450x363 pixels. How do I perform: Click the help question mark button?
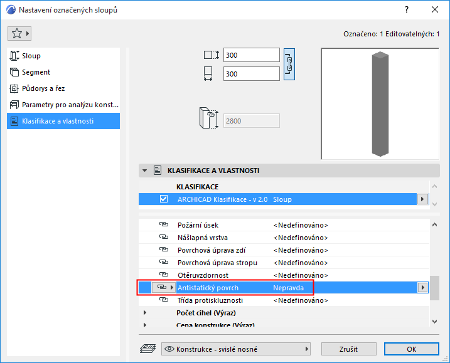point(406,9)
